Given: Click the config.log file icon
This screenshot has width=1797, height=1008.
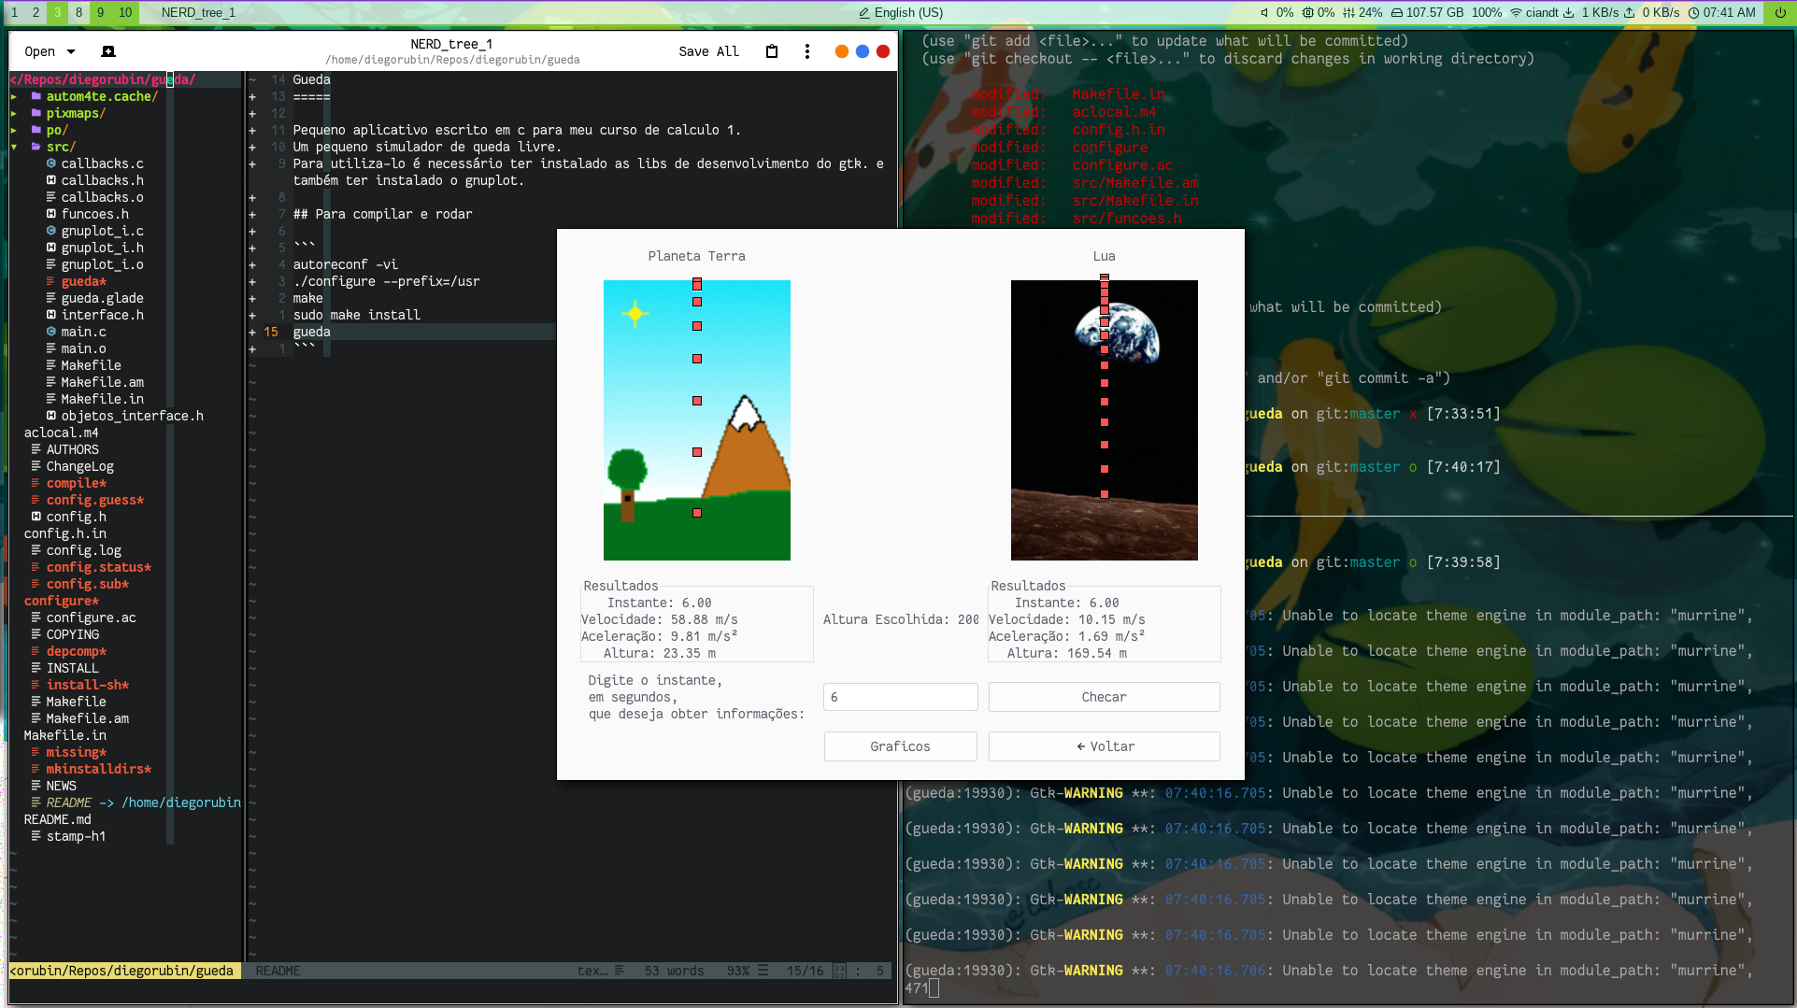Looking at the screenshot, I should click(36, 550).
